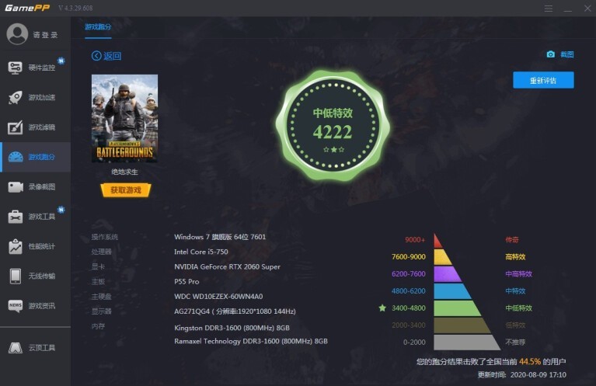Click the 'Windows 7 旗舰版 64位 7601' text
Screen dimensions: 596x386
tap(220, 237)
